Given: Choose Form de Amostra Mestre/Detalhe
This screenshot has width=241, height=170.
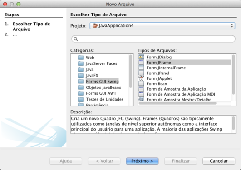Looking at the screenshot, I should (179, 99).
